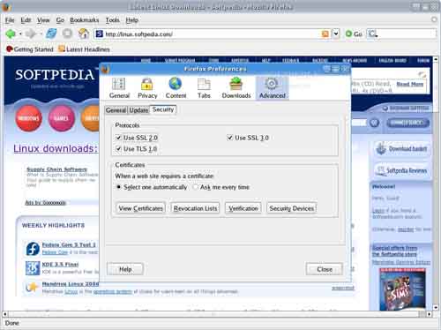Image resolution: width=441 pixels, height=330 pixels.
Task: Open the Linux downloads link
Action: (x=56, y=148)
